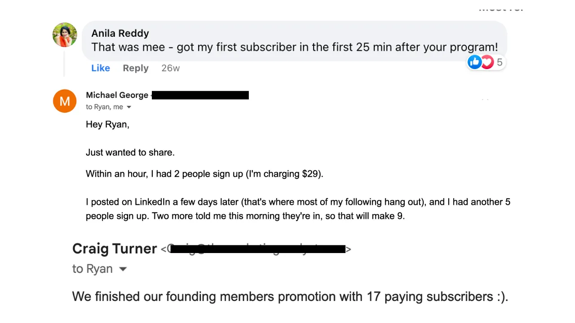575x323 pixels.
Task: Reply to Anila Reddy's comment
Action: click(x=136, y=68)
